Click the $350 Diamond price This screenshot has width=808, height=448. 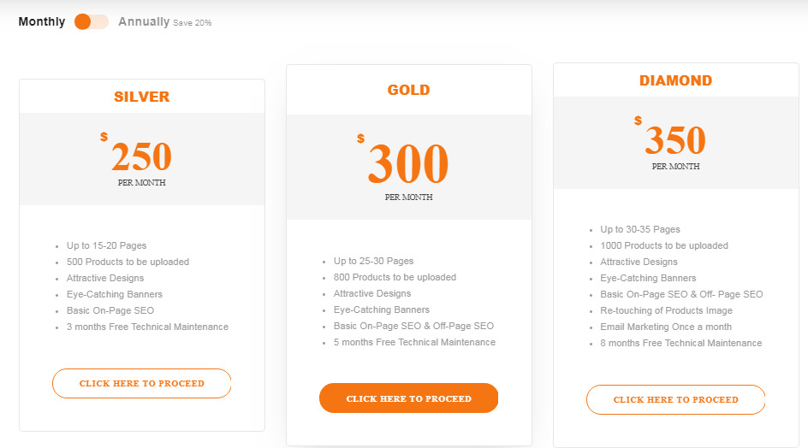[x=670, y=137]
